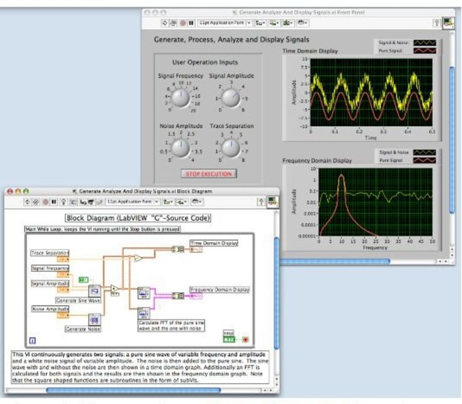Click Frequency Domain legend Pure Signal swatch
The width and height of the screenshot is (462, 404).
(x=425, y=160)
